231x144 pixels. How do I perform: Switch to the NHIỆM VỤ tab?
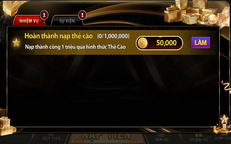pos(29,21)
